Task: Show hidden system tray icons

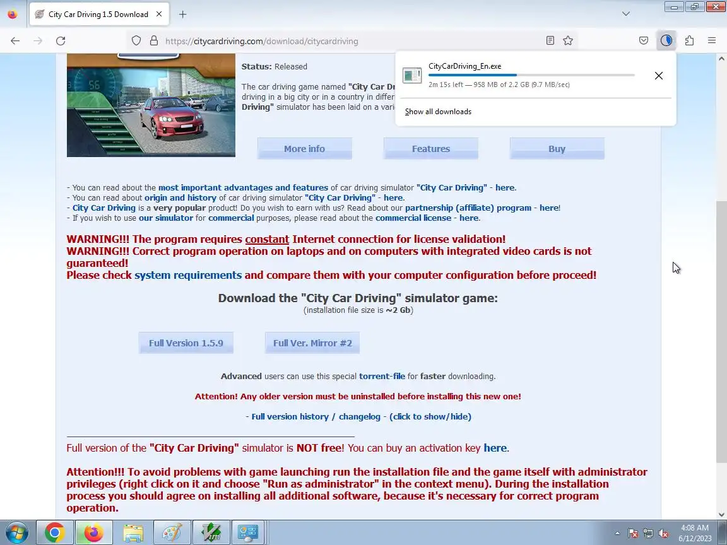Action: [617, 534]
